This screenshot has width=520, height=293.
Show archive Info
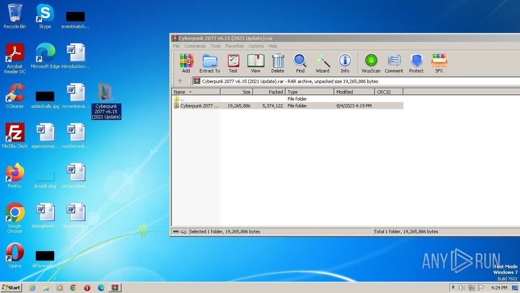(345, 63)
